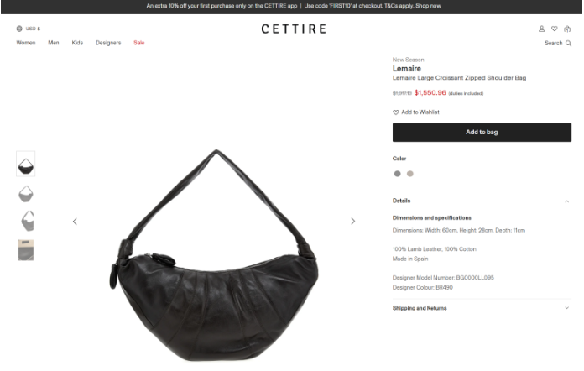Click the Add to bag button
Image resolution: width=584 pixels, height=371 pixels.
[482, 133]
